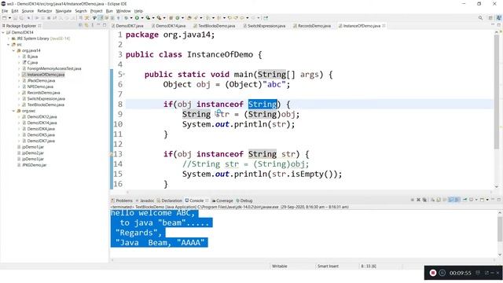This screenshot has height=283, width=503.
Task: Click the External Tools toolbar icon
Action: [x=159, y=18]
